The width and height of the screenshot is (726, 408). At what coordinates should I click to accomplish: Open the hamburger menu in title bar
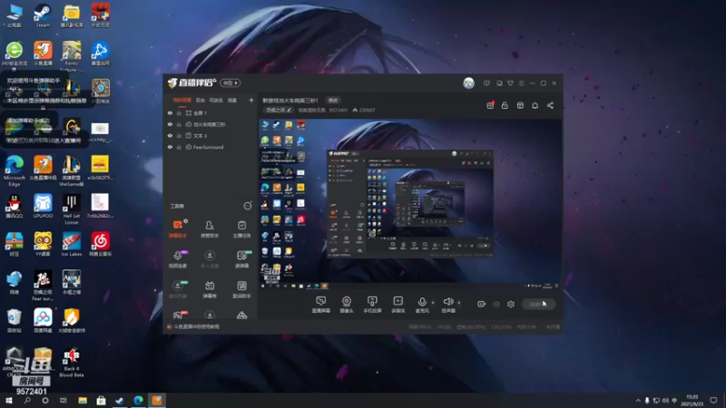[521, 83]
